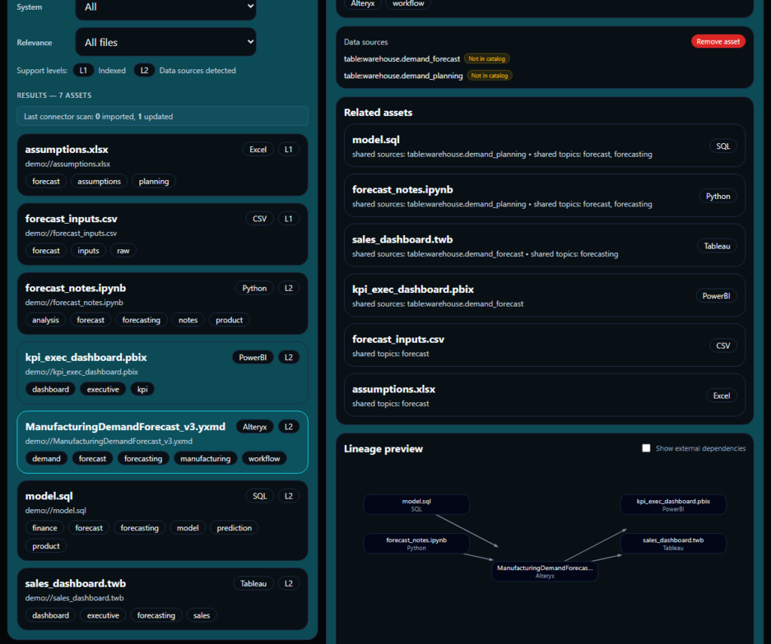Image resolution: width=771 pixels, height=644 pixels.
Task: Open forecast_inputs.csv in the results list
Action: pos(163,234)
